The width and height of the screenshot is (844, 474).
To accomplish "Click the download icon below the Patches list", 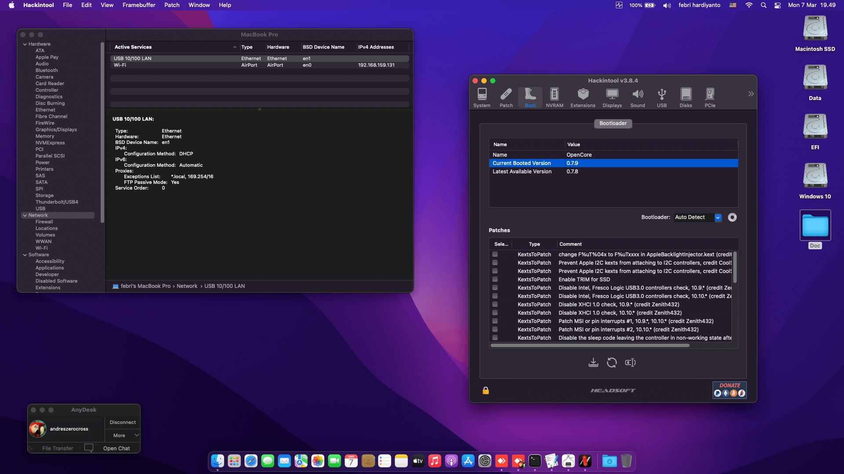I will (593, 363).
